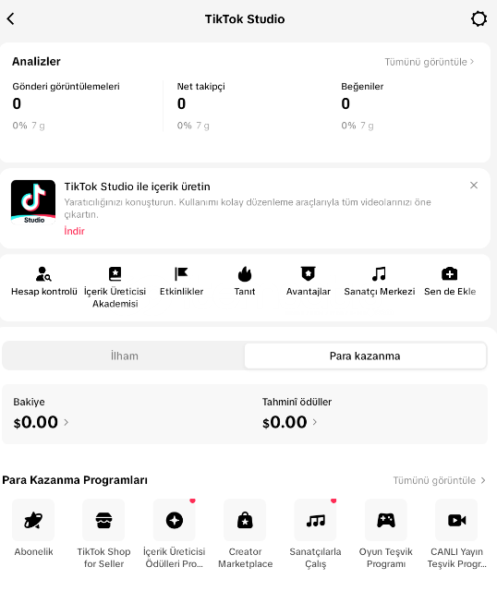Open the Tanıt flame icon
The image size is (497, 591).
tap(245, 274)
